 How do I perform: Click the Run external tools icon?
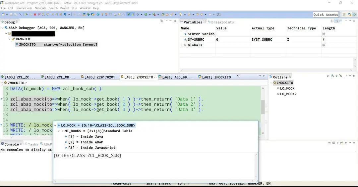(x=154, y=14)
